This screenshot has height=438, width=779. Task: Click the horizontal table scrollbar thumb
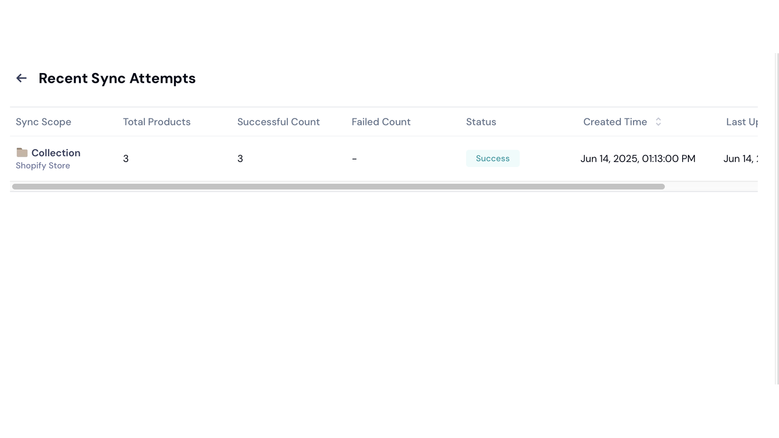[x=338, y=186]
